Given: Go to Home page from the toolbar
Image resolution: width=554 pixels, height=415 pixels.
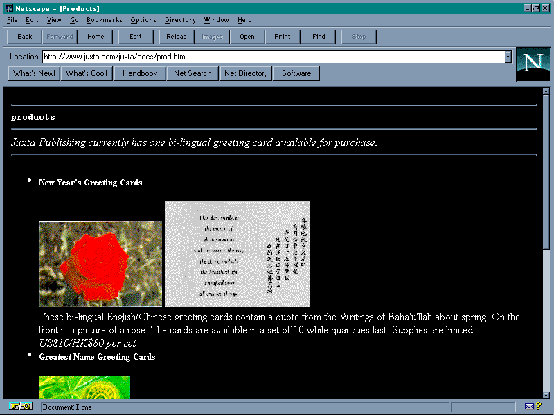Looking at the screenshot, I should (96, 37).
